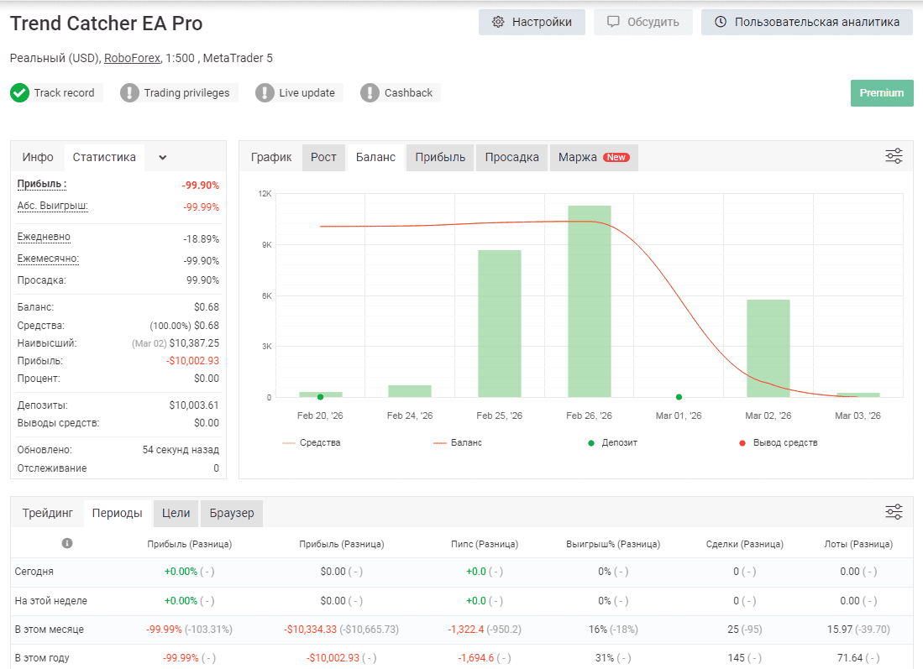Click the Cashback exclamation icon
This screenshot has width=923, height=669.
pos(370,93)
